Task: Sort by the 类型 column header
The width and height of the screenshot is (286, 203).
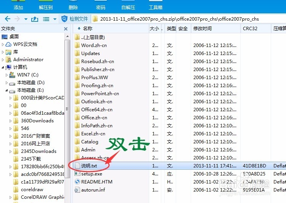Action: tap(171, 29)
